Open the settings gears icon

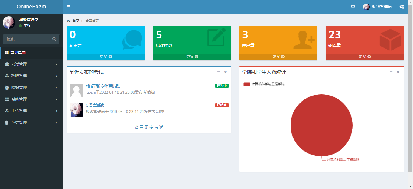(x=402, y=7)
